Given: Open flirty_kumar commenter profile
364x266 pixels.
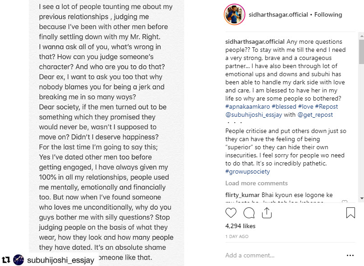Looking at the screenshot, I should tap(241, 195).
